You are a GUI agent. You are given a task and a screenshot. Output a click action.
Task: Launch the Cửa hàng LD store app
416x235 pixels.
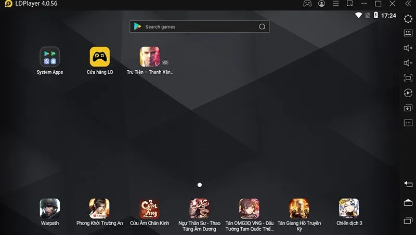pos(99,57)
